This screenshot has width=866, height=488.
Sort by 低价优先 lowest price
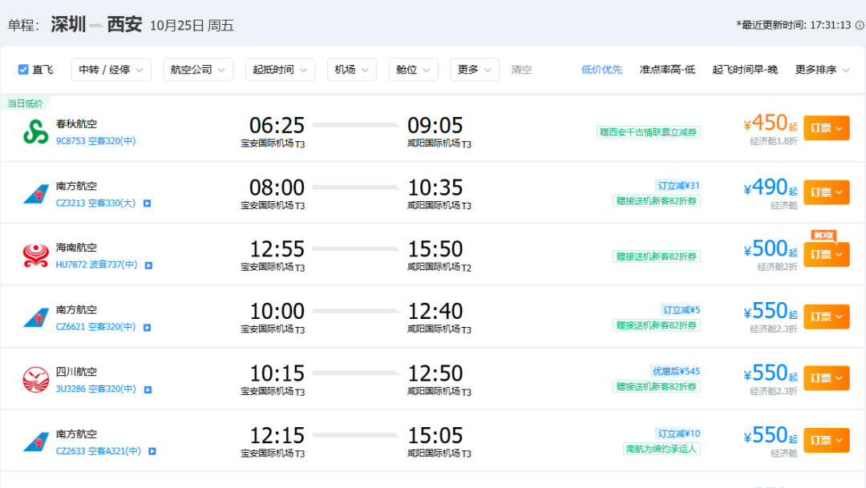click(x=601, y=70)
